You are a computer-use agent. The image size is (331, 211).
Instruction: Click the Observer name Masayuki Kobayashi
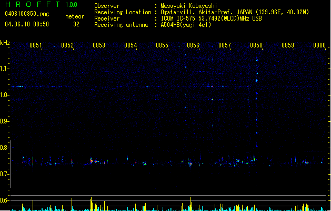coord(189,6)
